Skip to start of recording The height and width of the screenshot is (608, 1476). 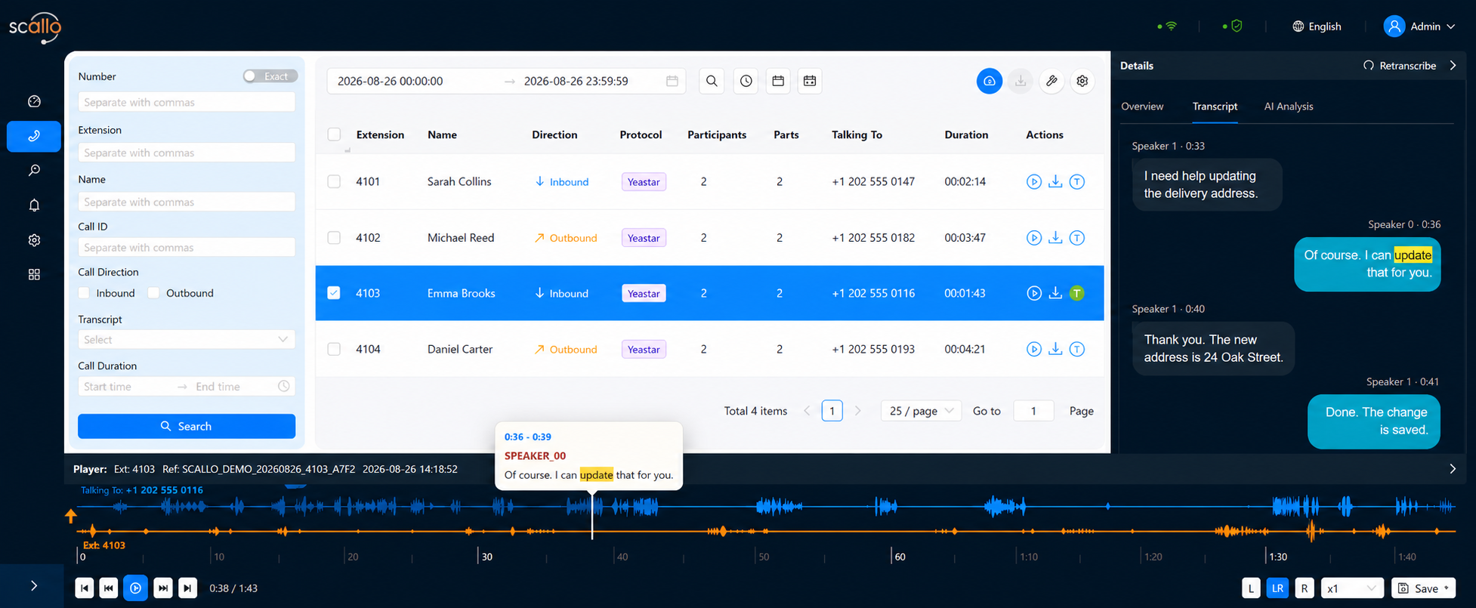(x=85, y=588)
